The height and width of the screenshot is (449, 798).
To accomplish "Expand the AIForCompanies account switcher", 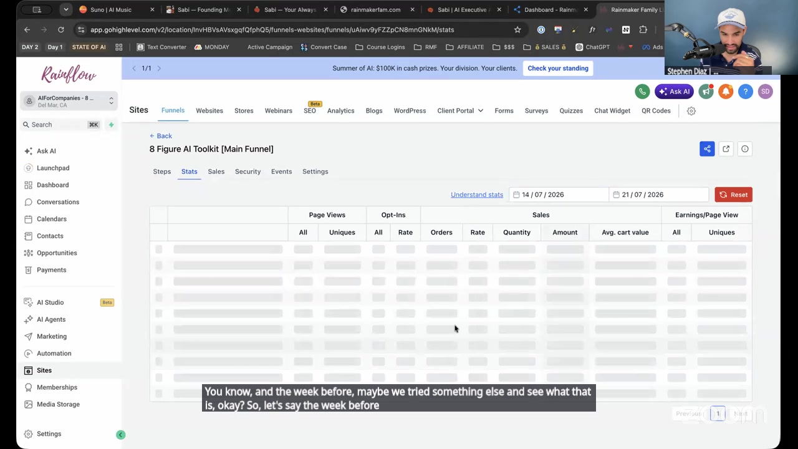I will [69, 101].
